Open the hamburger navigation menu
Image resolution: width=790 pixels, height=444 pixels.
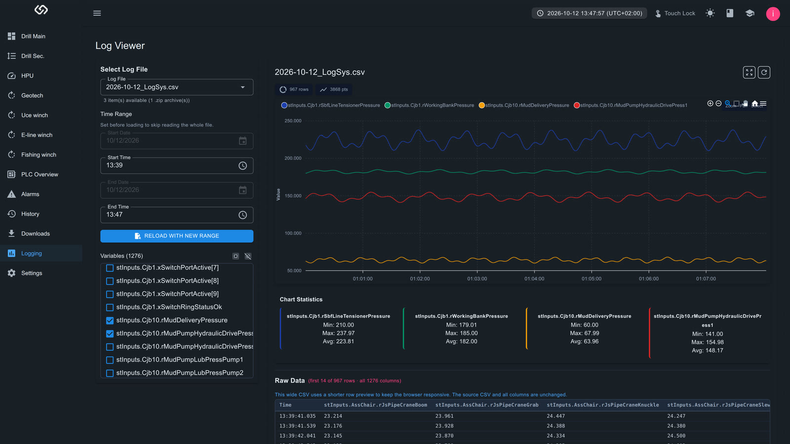click(x=97, y=13)
